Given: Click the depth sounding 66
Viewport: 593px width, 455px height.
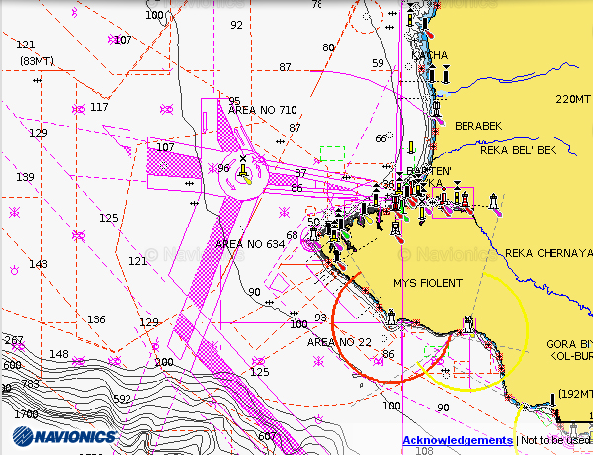Looking at the screenshot, I should (x=381, y=138).
